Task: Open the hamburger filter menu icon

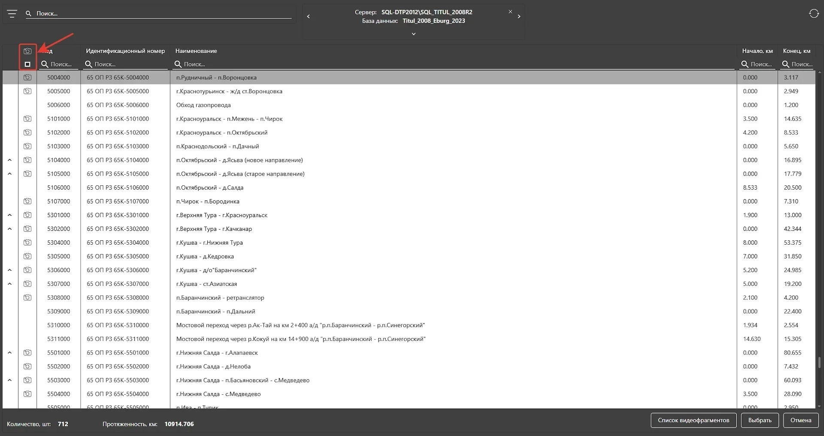Action: (x=12, y=14)
